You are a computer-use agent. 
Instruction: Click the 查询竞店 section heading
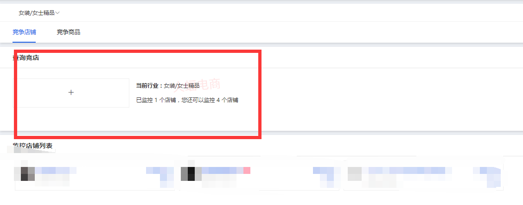point(26,58)
